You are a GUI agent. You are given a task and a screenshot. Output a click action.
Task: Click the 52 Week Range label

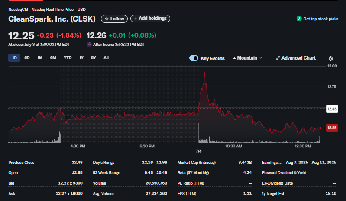tap(107, 173)
